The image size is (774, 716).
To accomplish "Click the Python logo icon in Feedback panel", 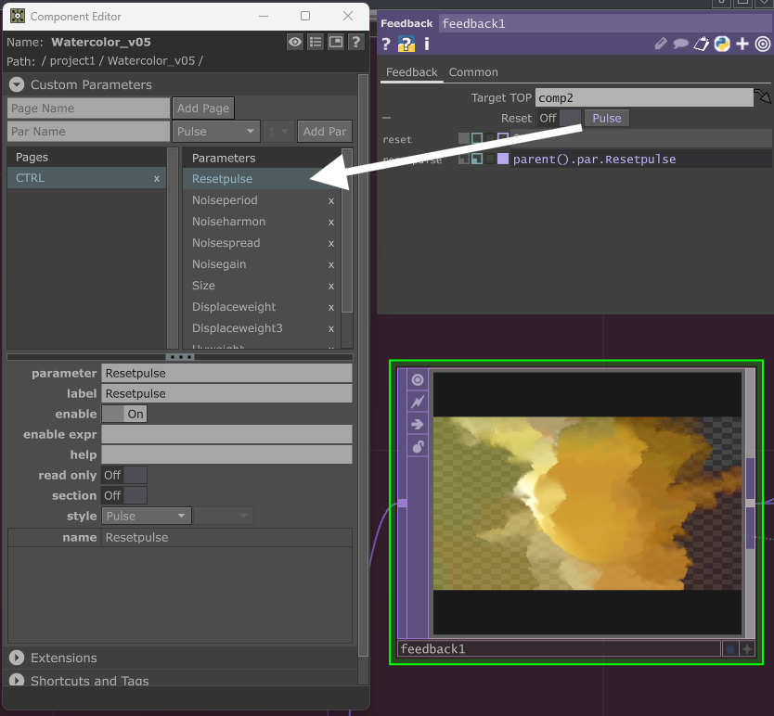I will pos(722,44).
